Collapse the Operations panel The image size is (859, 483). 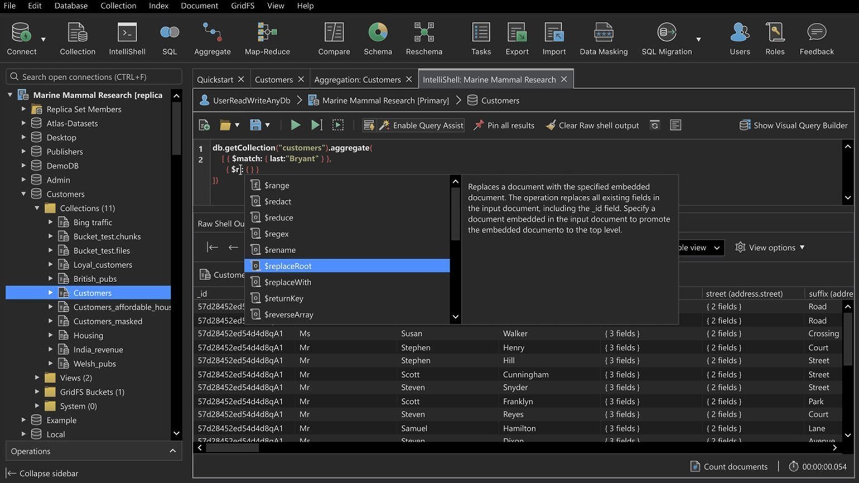click(172, 451)
